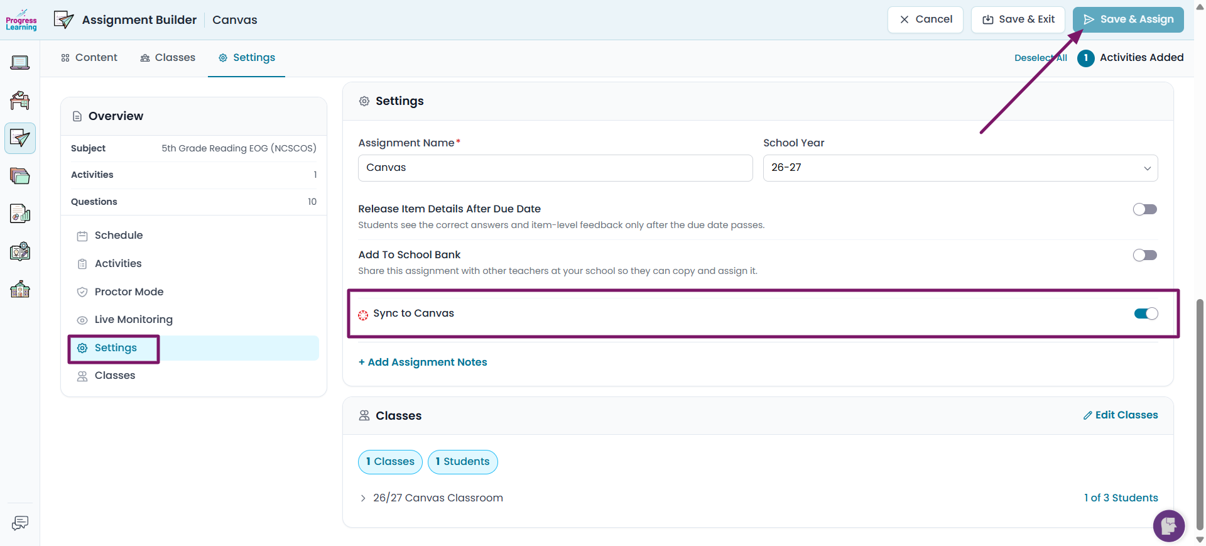This screenshot has height=546, width=1206.
Task: Turn off Sync to Canvas switch
Action: pyautogui.click(x=1146, y=314)
